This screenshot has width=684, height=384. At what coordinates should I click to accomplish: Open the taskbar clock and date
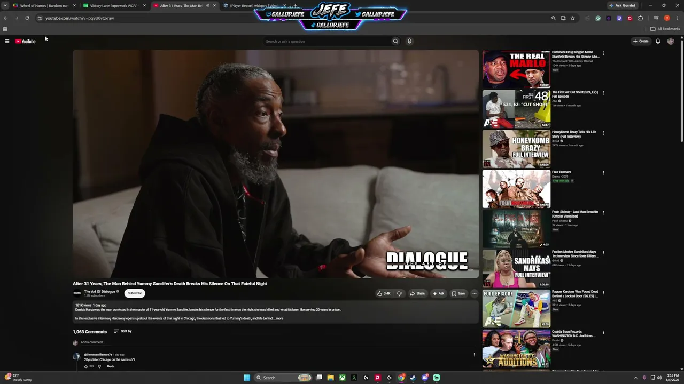pyautogui.click(x=673, y=378)
